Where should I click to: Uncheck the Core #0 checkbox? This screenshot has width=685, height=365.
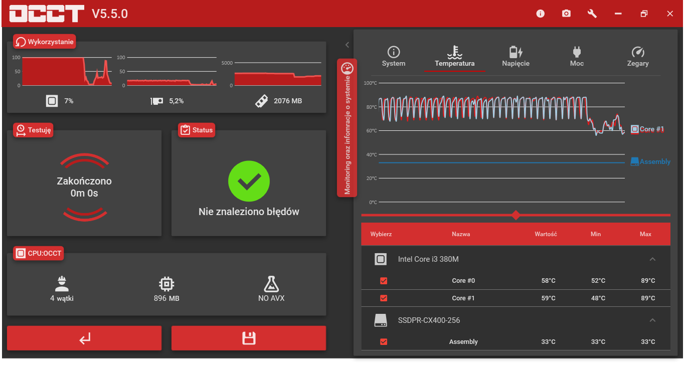(384, 281)
